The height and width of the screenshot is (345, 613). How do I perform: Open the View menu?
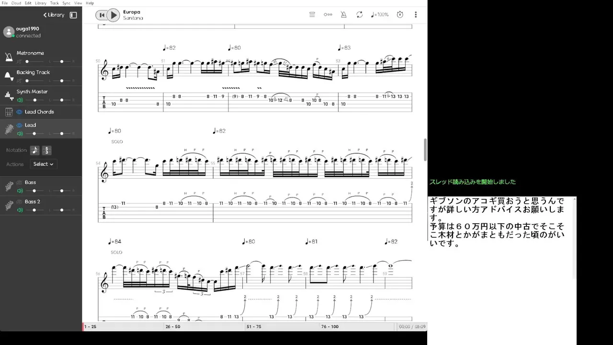pos(78,3)
